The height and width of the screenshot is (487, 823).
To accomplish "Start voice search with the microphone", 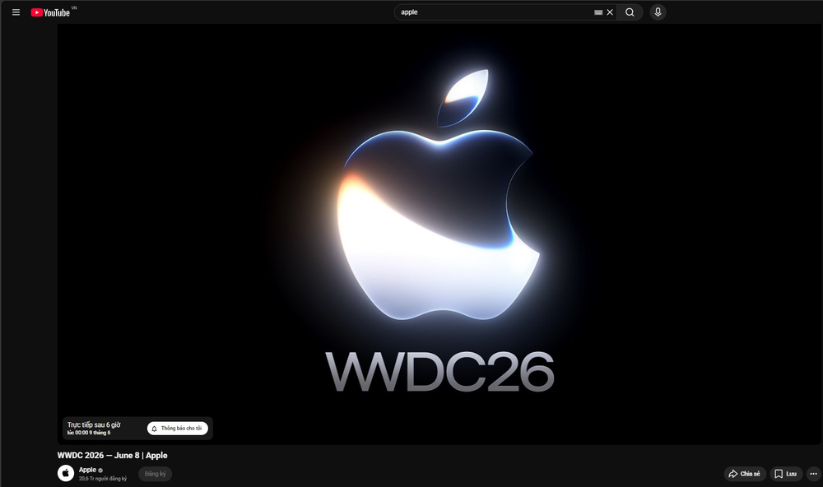I will pyautogui.click(x=658, y=12).
